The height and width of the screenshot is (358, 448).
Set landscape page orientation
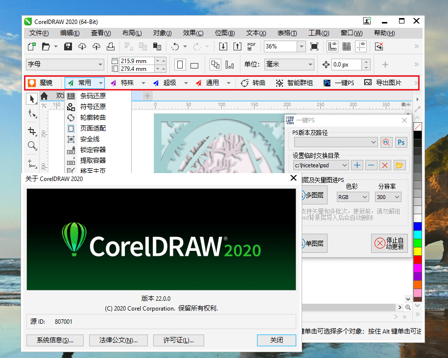pyautogui.click(x=194, y=65)
